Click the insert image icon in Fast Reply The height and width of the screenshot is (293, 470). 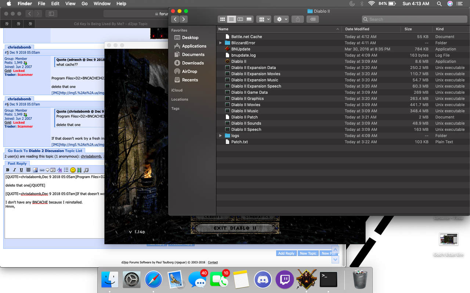pos(35,170)
